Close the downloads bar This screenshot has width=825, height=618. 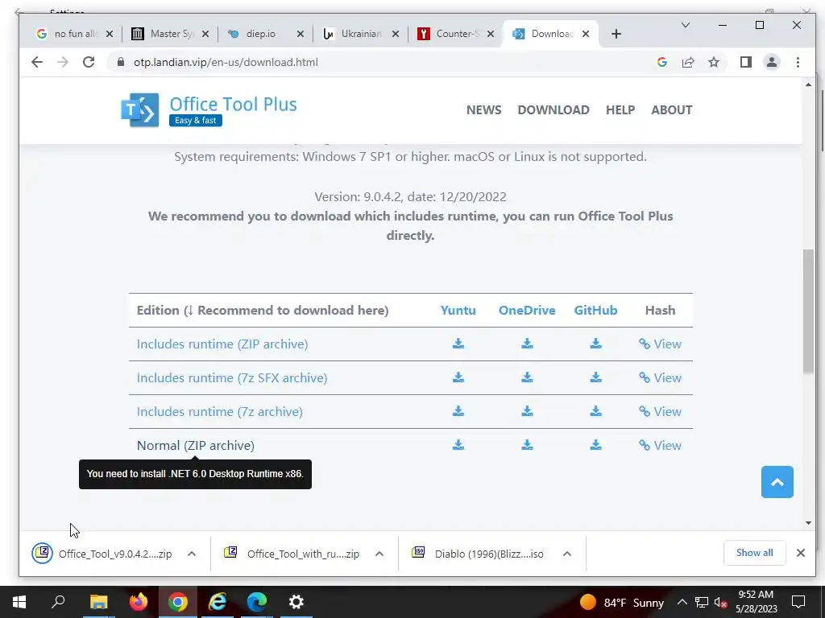pyautogui.click(x=800, y=553)
